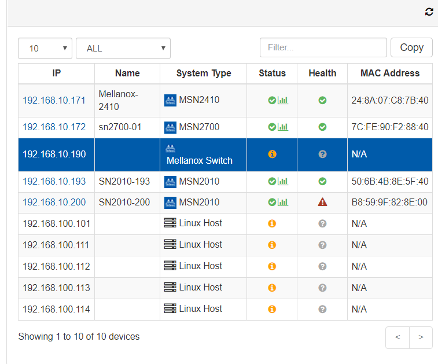Go to previous page with < button
The height and width of the screenshot is (364, 438).
(x=397, y=337)
